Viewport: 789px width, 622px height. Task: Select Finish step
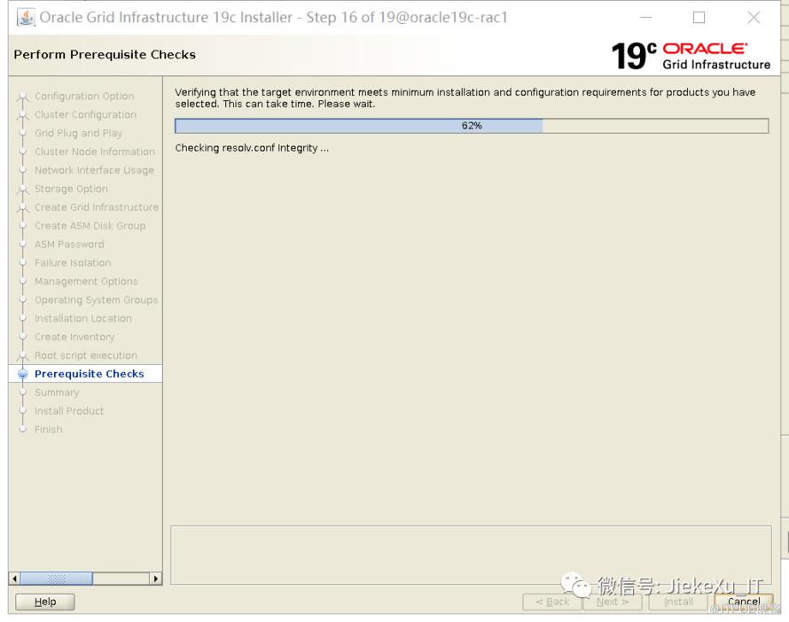(x=48, y=430)
